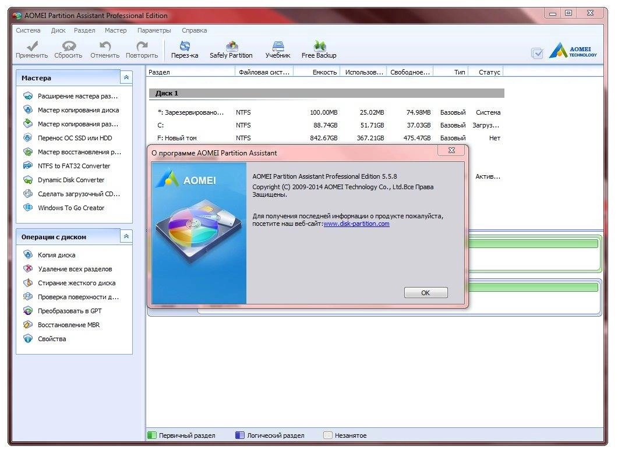This screenshot has width=618, height=457.
Task: Select Преобразовать в GPT
Action: 63,311
